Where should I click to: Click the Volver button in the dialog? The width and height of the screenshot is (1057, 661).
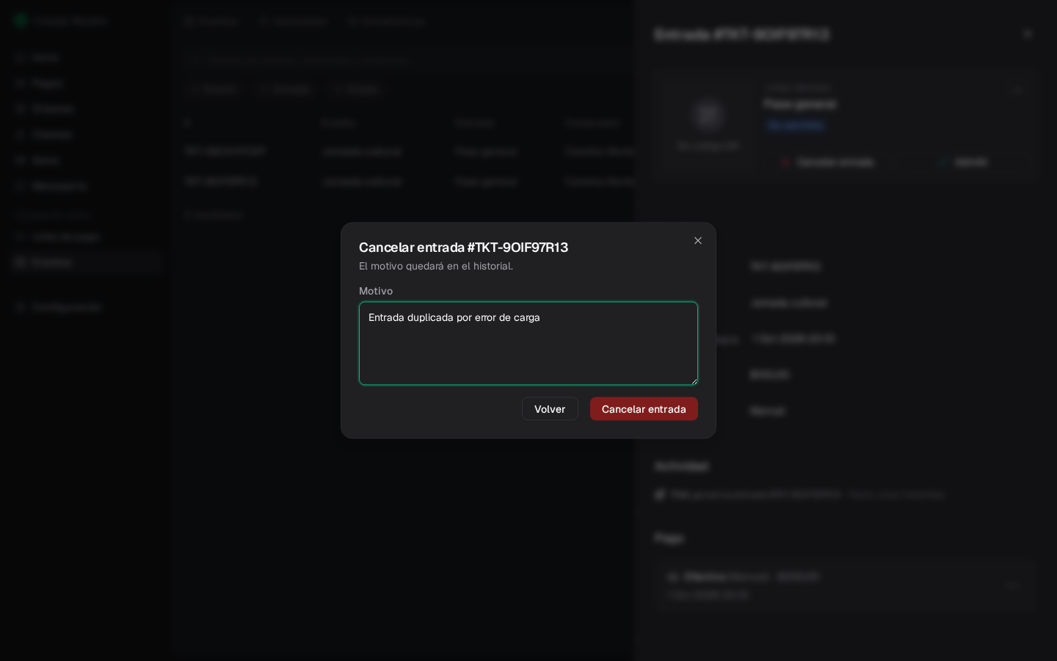coord(550,409)
